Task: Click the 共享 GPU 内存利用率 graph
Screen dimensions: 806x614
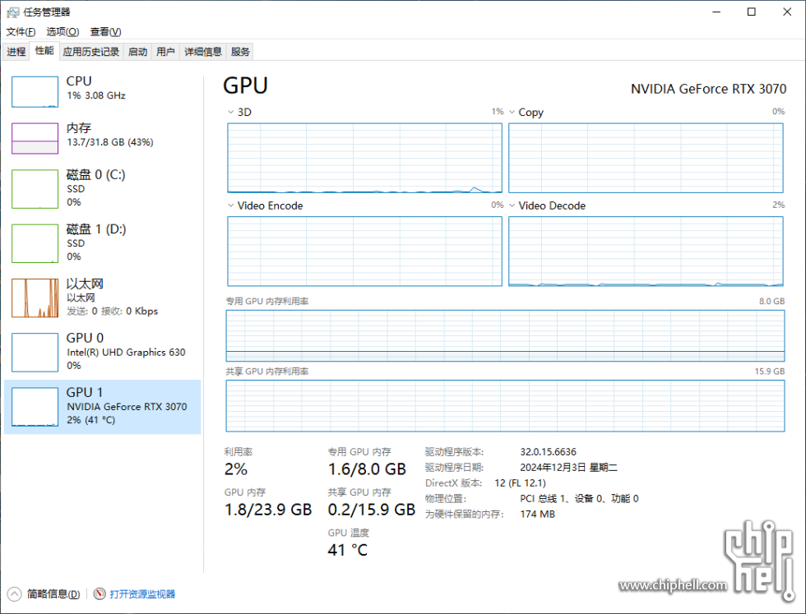Action: coord(505,406)
